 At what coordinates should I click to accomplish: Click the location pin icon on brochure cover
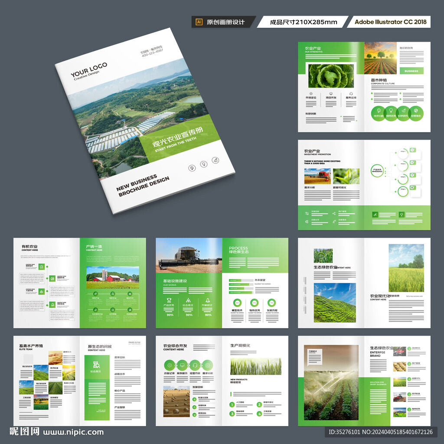pos(192,168)
